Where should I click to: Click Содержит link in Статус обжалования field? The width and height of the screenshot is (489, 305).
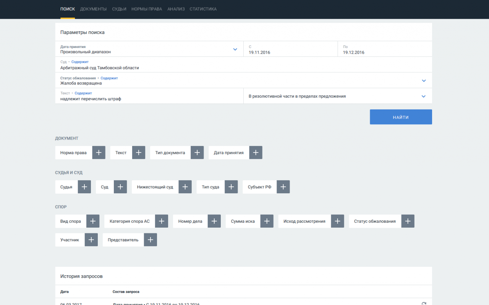[x=109, y=78]
